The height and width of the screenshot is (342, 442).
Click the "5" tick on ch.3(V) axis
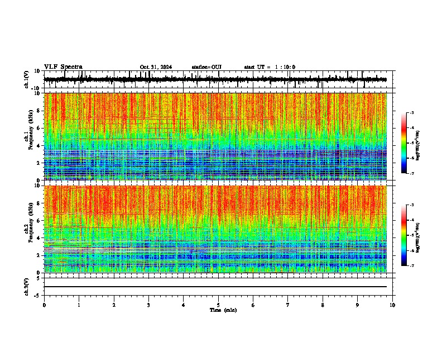pyautogui.click(x=39, y=278)
